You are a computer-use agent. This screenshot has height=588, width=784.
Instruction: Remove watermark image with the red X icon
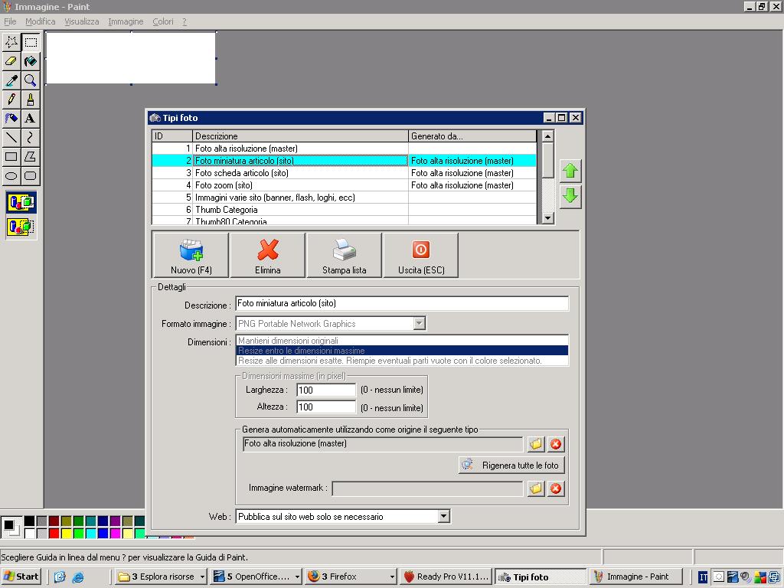(x=556, y=488)
